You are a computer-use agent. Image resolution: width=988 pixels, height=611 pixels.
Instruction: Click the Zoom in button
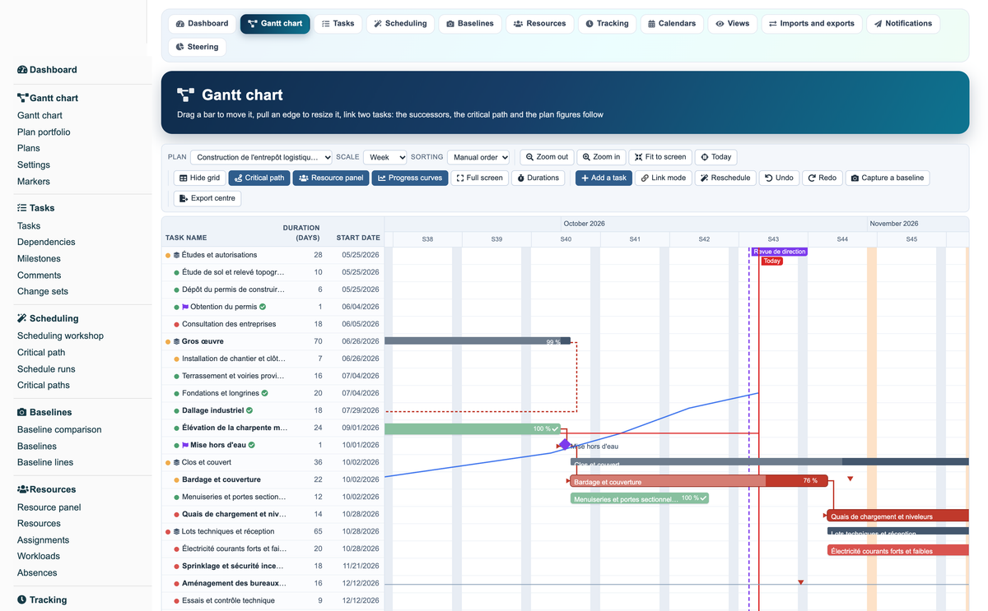(601, 157)
